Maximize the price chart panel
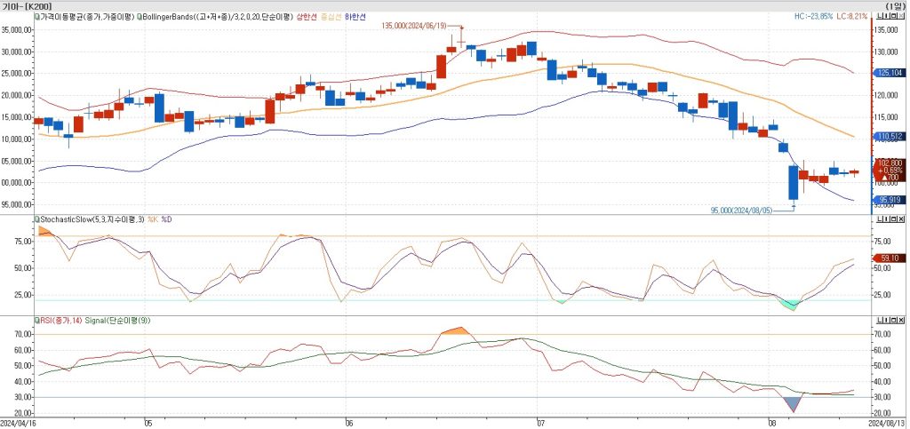The height and width of the screenshot is (429, 910). tap(892, 16)
